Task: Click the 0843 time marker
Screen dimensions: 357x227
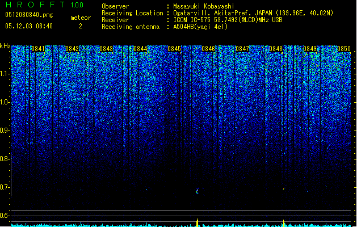Action: [106, 49]
